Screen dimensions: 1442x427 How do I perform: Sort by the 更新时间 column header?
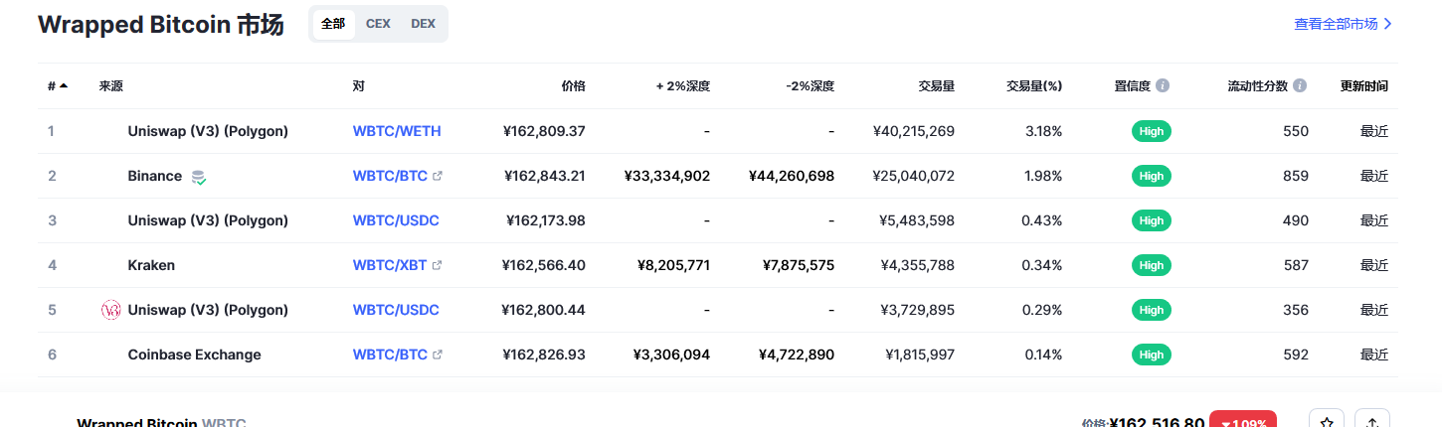tap(1364, 86)
